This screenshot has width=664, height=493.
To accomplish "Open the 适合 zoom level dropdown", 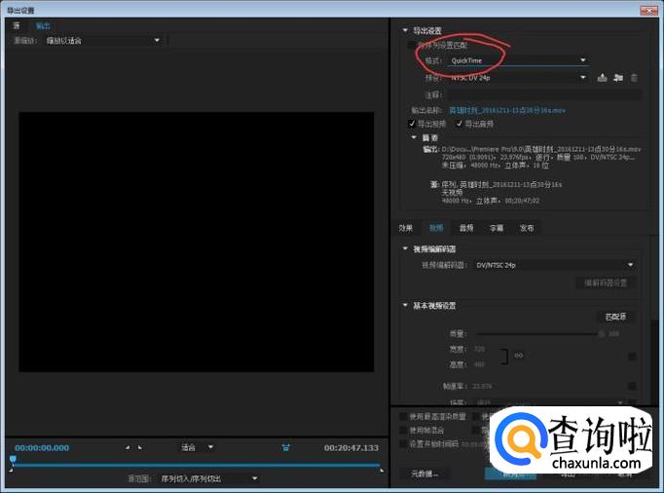I will [197, 447].
